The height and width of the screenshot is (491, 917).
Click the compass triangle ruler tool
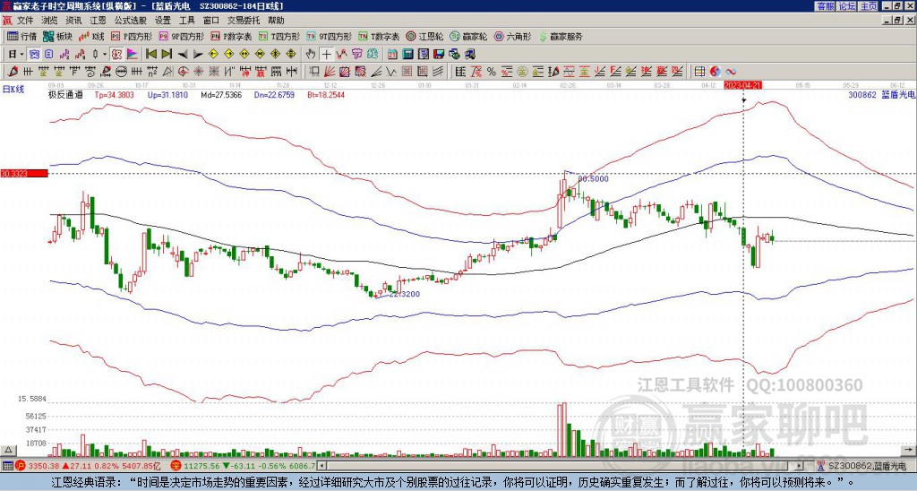[167, 72]
